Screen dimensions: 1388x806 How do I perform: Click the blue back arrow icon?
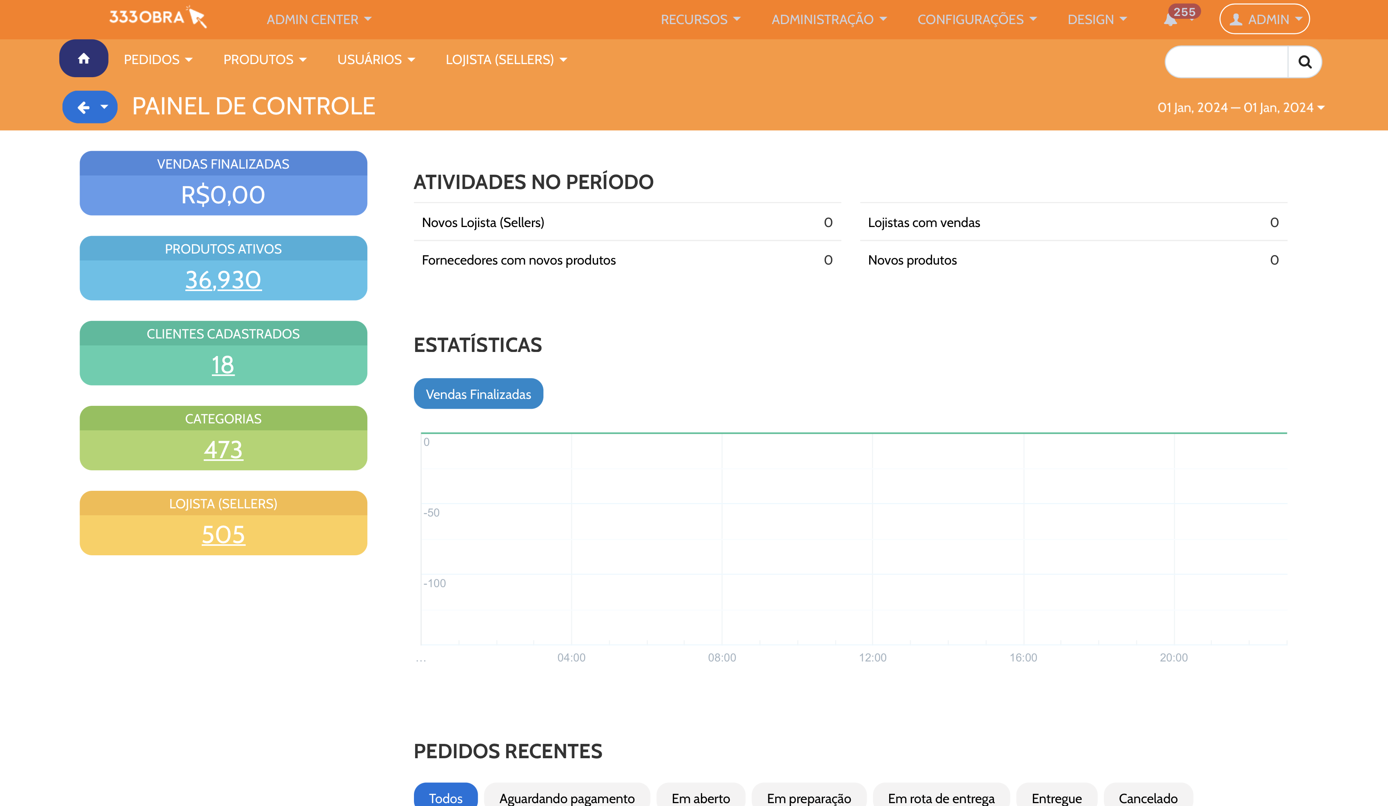coord(83,107)
